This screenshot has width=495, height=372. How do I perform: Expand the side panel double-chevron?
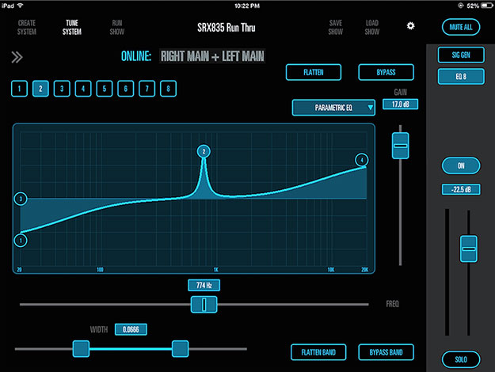coord(17,57)
